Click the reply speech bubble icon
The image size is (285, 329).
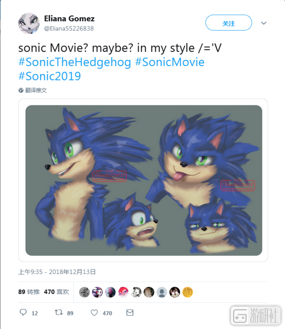tap(23, 312)
